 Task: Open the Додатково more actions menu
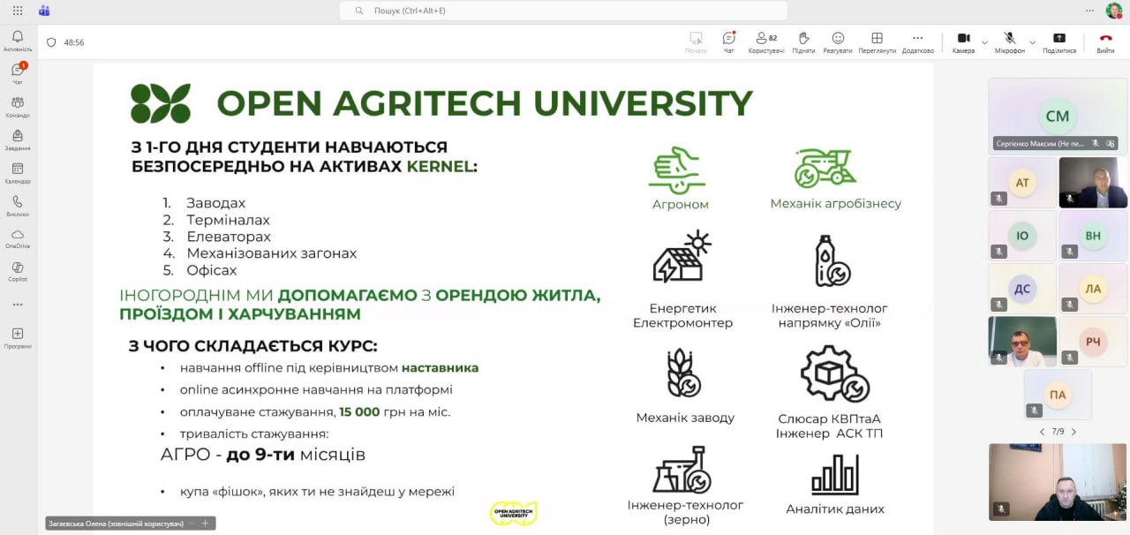[917, 41]
